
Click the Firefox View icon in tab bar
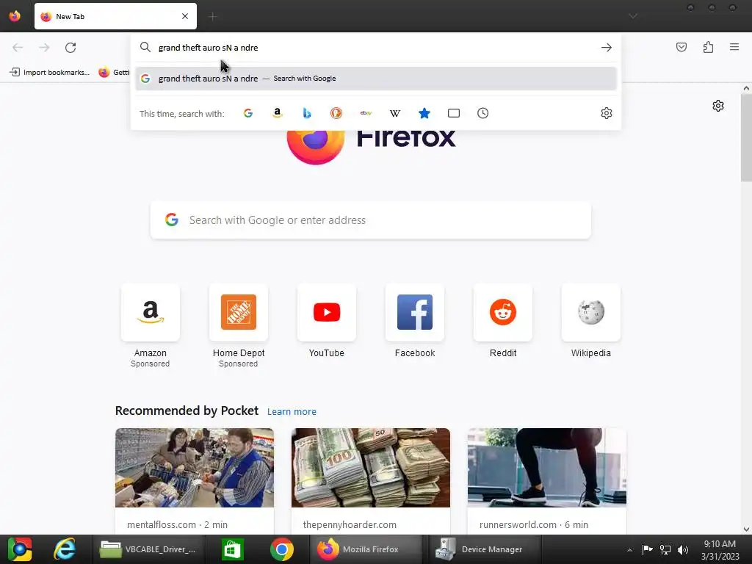click(15, 16)
